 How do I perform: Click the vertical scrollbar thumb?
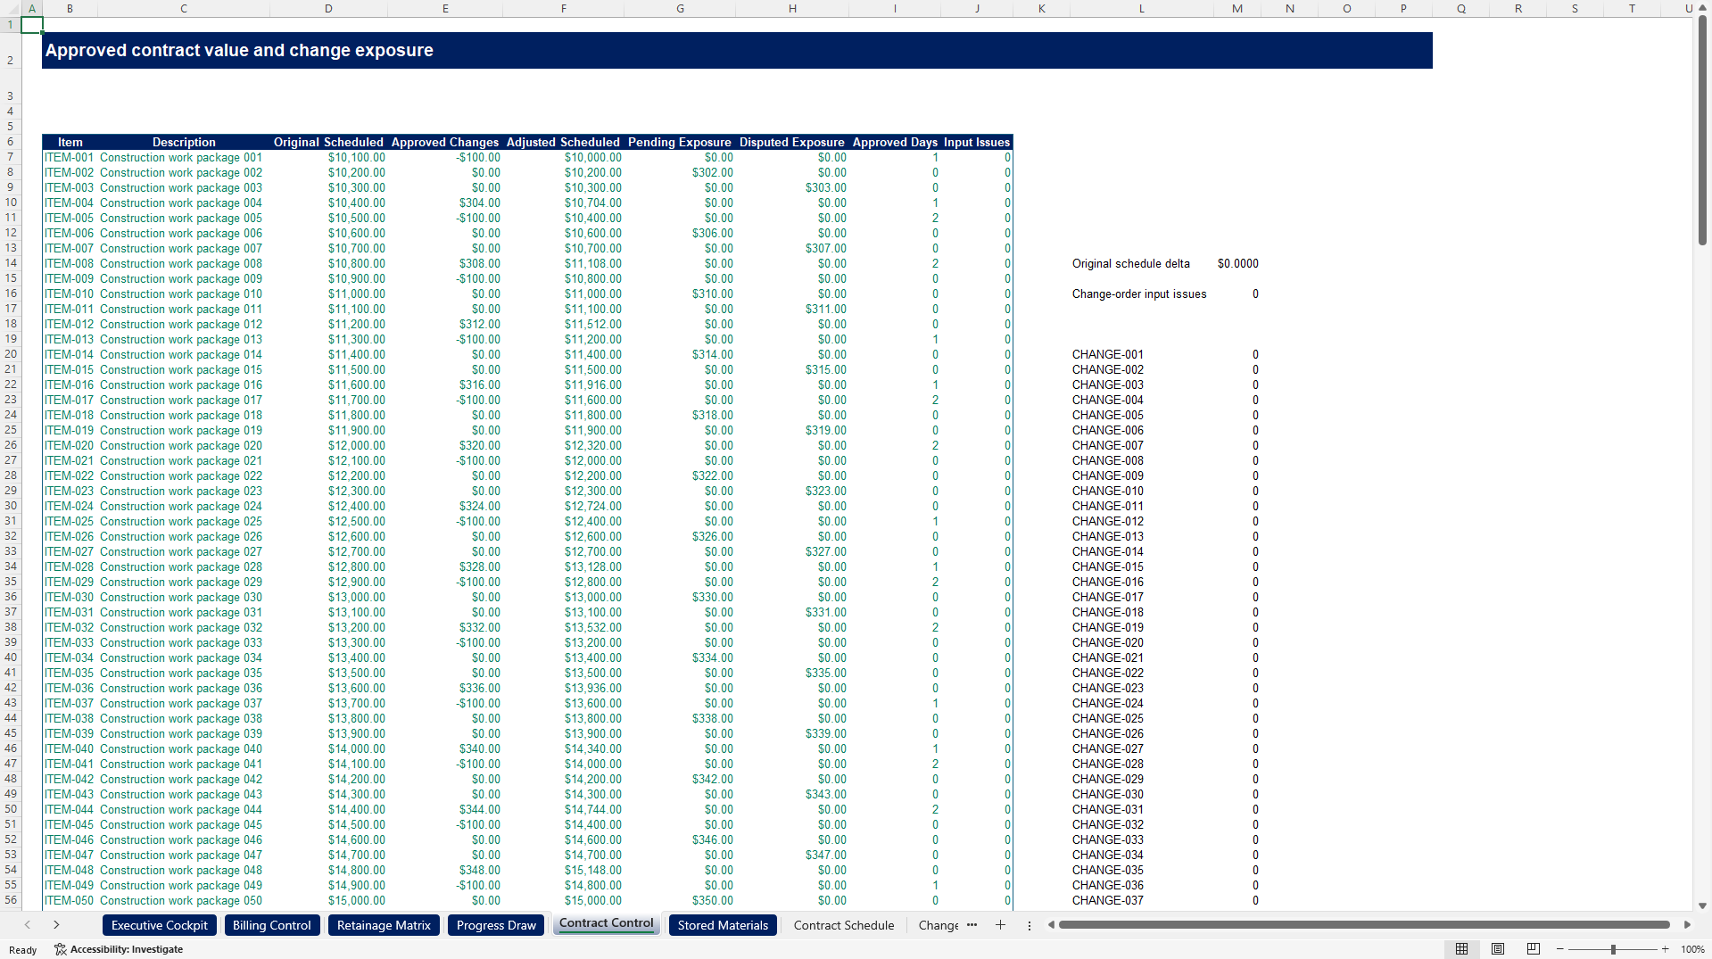1702,129
